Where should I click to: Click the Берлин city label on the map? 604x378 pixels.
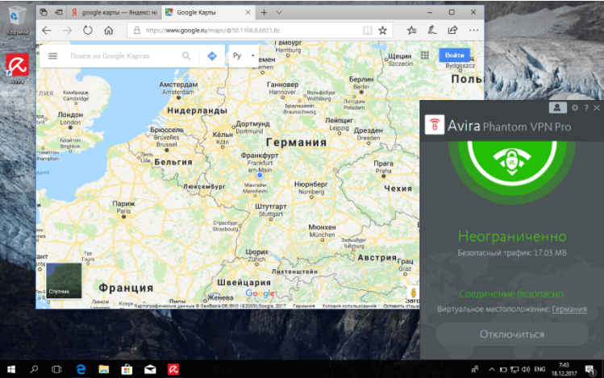coord(361,79)
